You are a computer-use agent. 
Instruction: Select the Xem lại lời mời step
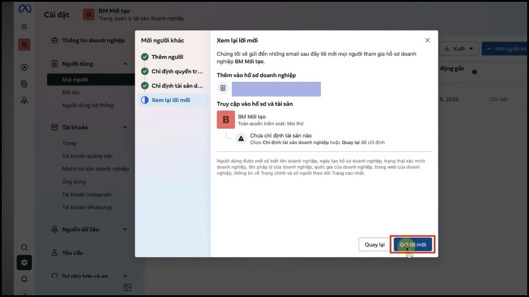pyautogui.click(x=173, y=100)
